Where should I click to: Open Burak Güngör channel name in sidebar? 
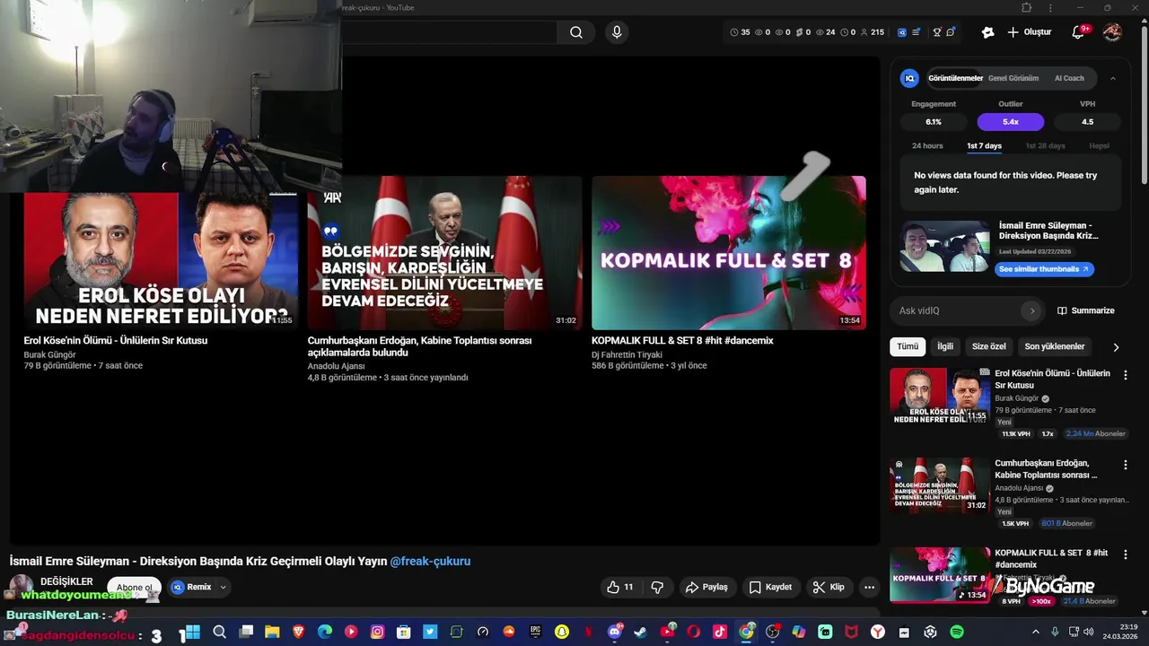1016,398
